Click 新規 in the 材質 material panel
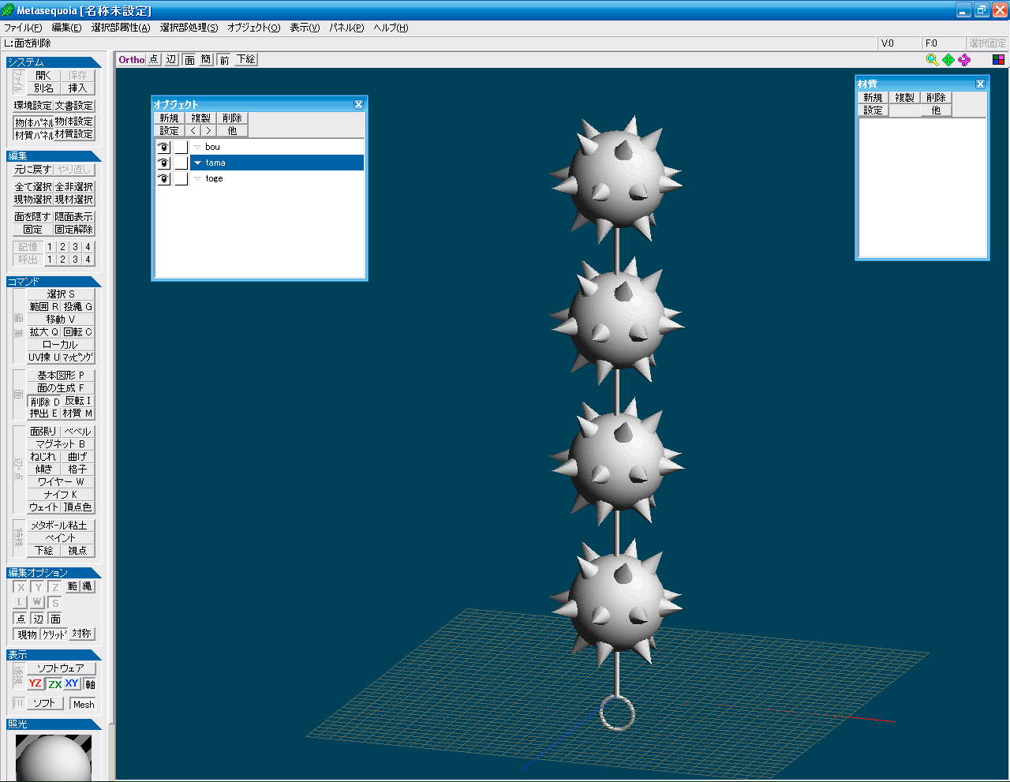 coord(873,98)
